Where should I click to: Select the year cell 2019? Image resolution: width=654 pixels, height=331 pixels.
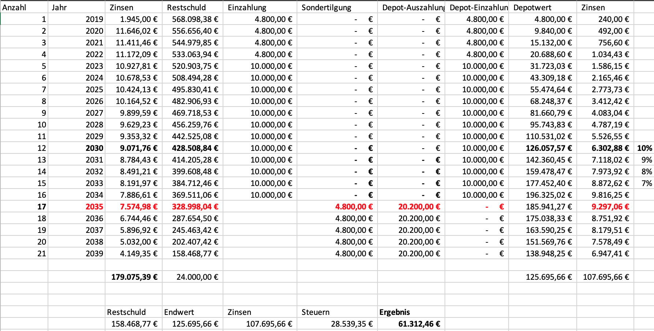[x=77, y=19]
